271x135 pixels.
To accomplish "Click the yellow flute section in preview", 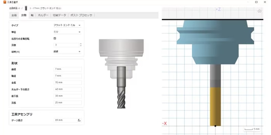I will (x=215, y=106).
